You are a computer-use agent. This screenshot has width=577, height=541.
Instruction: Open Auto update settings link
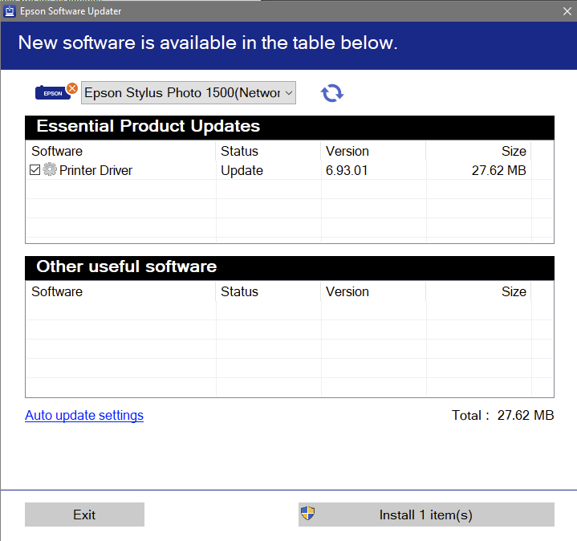click(84, 415)
